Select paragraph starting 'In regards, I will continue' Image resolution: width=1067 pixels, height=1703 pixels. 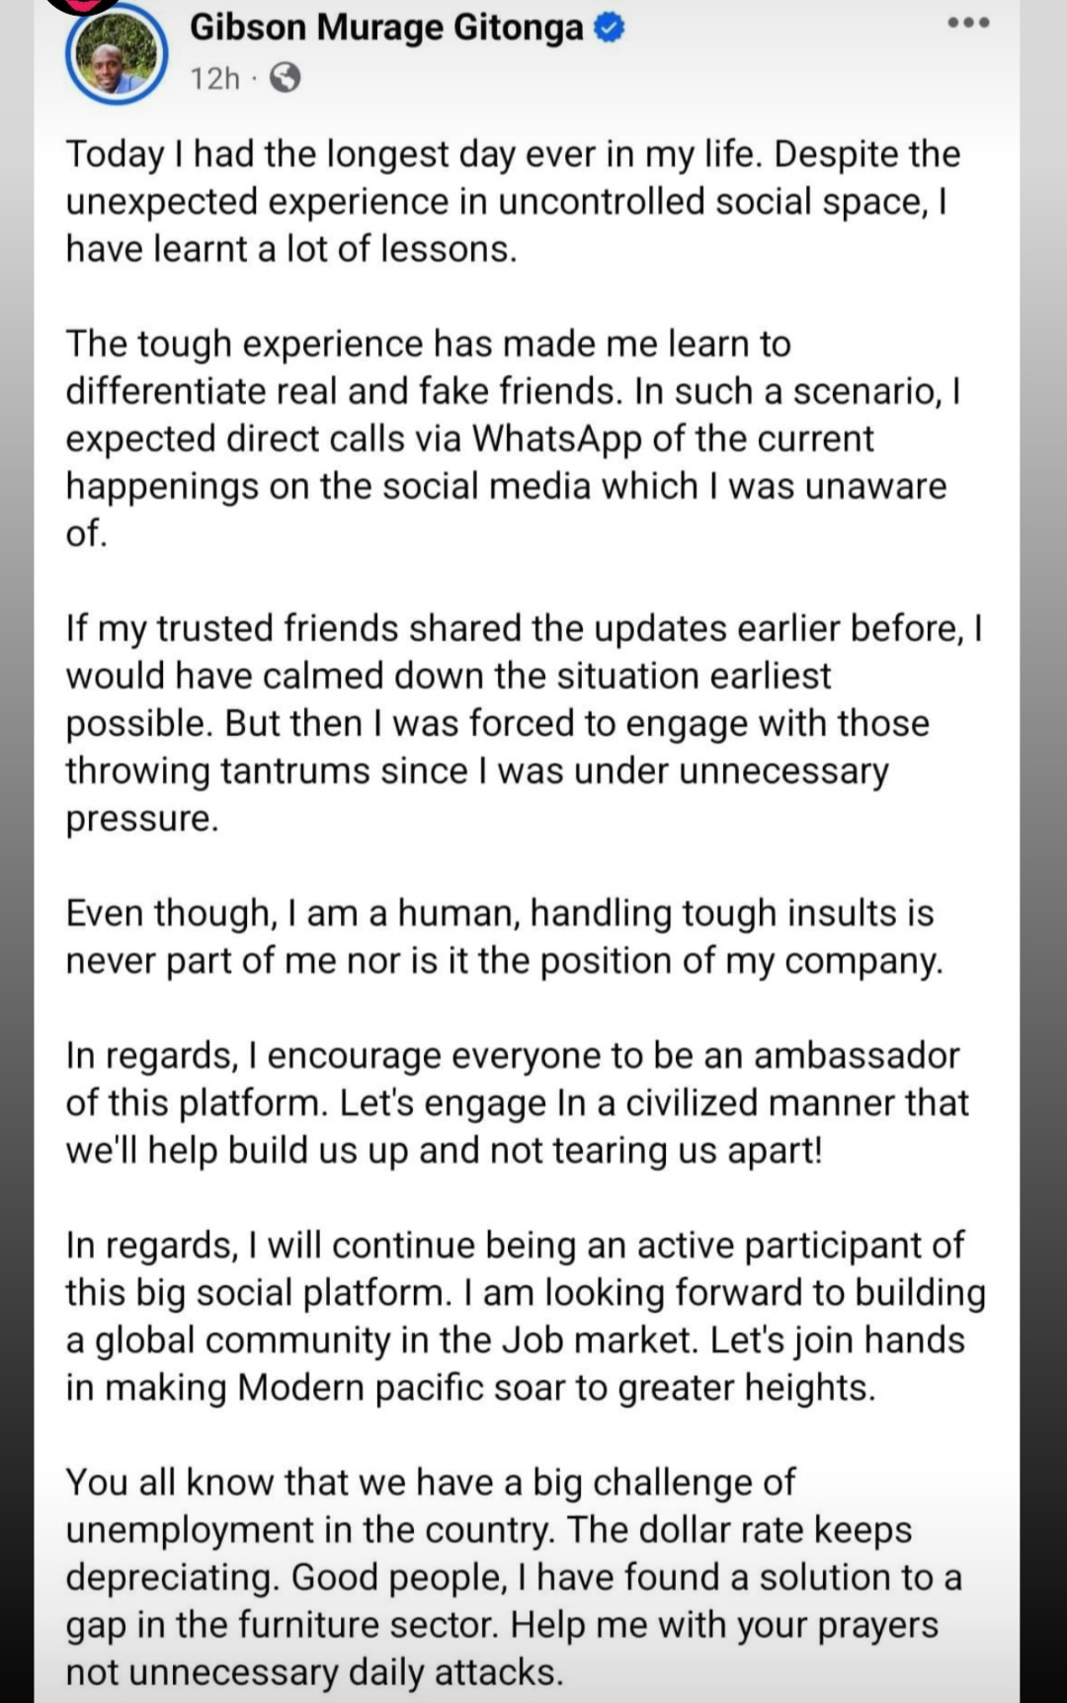pos(526,1316)
